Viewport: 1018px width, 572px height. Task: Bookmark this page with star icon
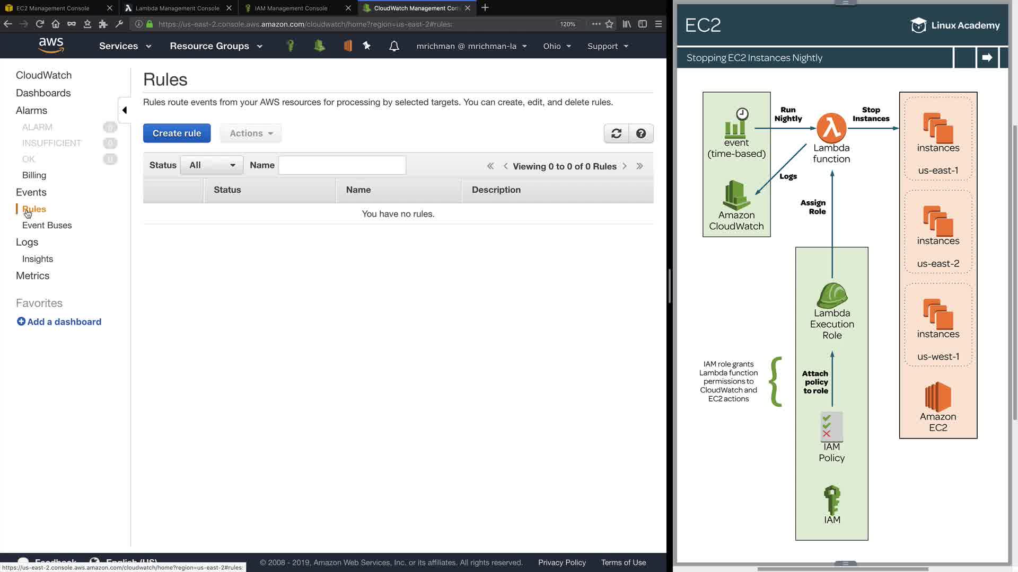point(609,24)
